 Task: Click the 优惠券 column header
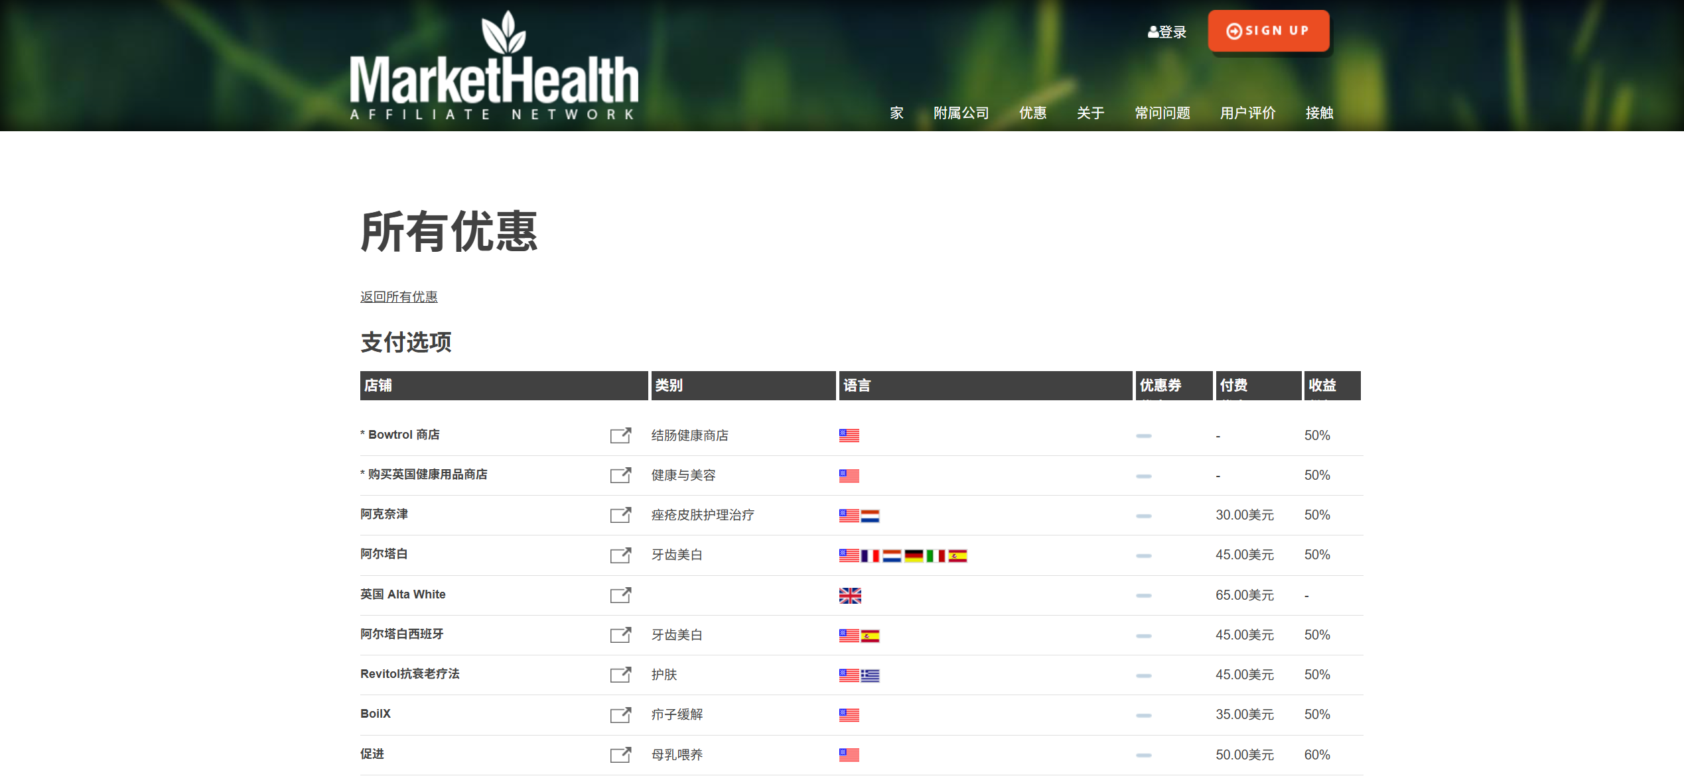1174,385
